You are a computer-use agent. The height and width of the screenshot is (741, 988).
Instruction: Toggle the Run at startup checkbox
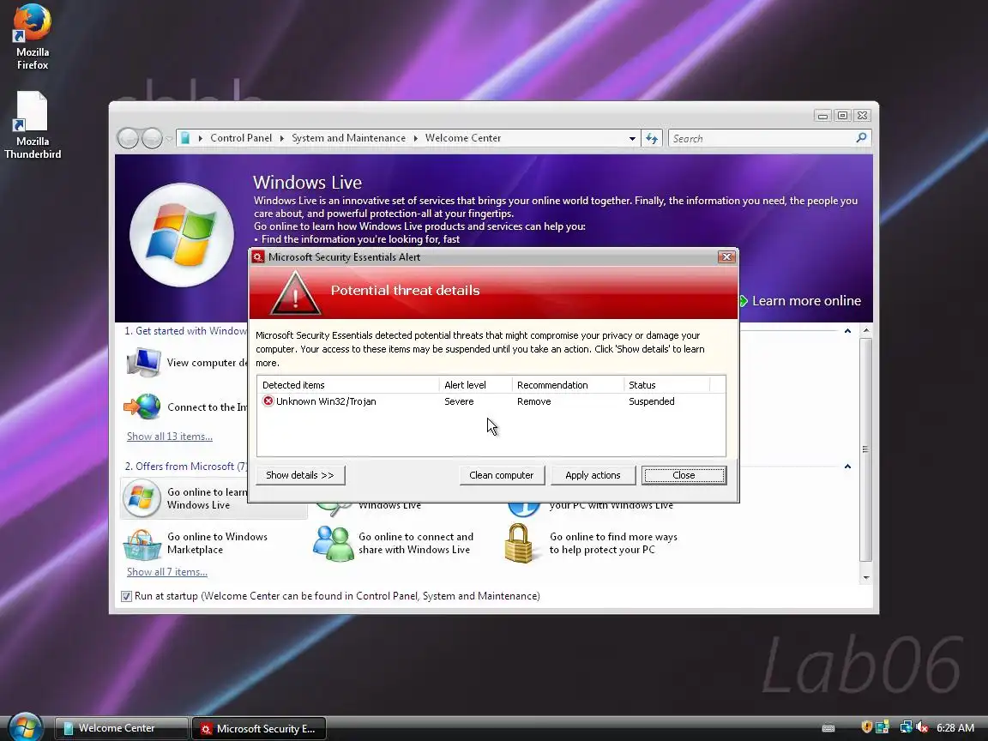(126, 596)
